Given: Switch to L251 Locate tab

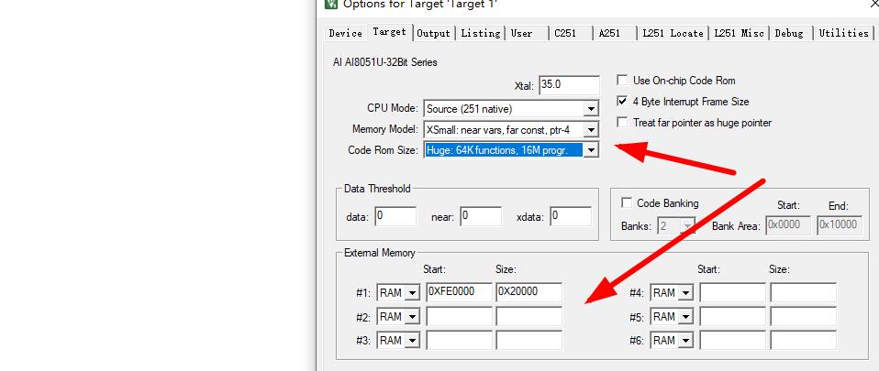Looking at the screenshot, I should click(673, 33).
